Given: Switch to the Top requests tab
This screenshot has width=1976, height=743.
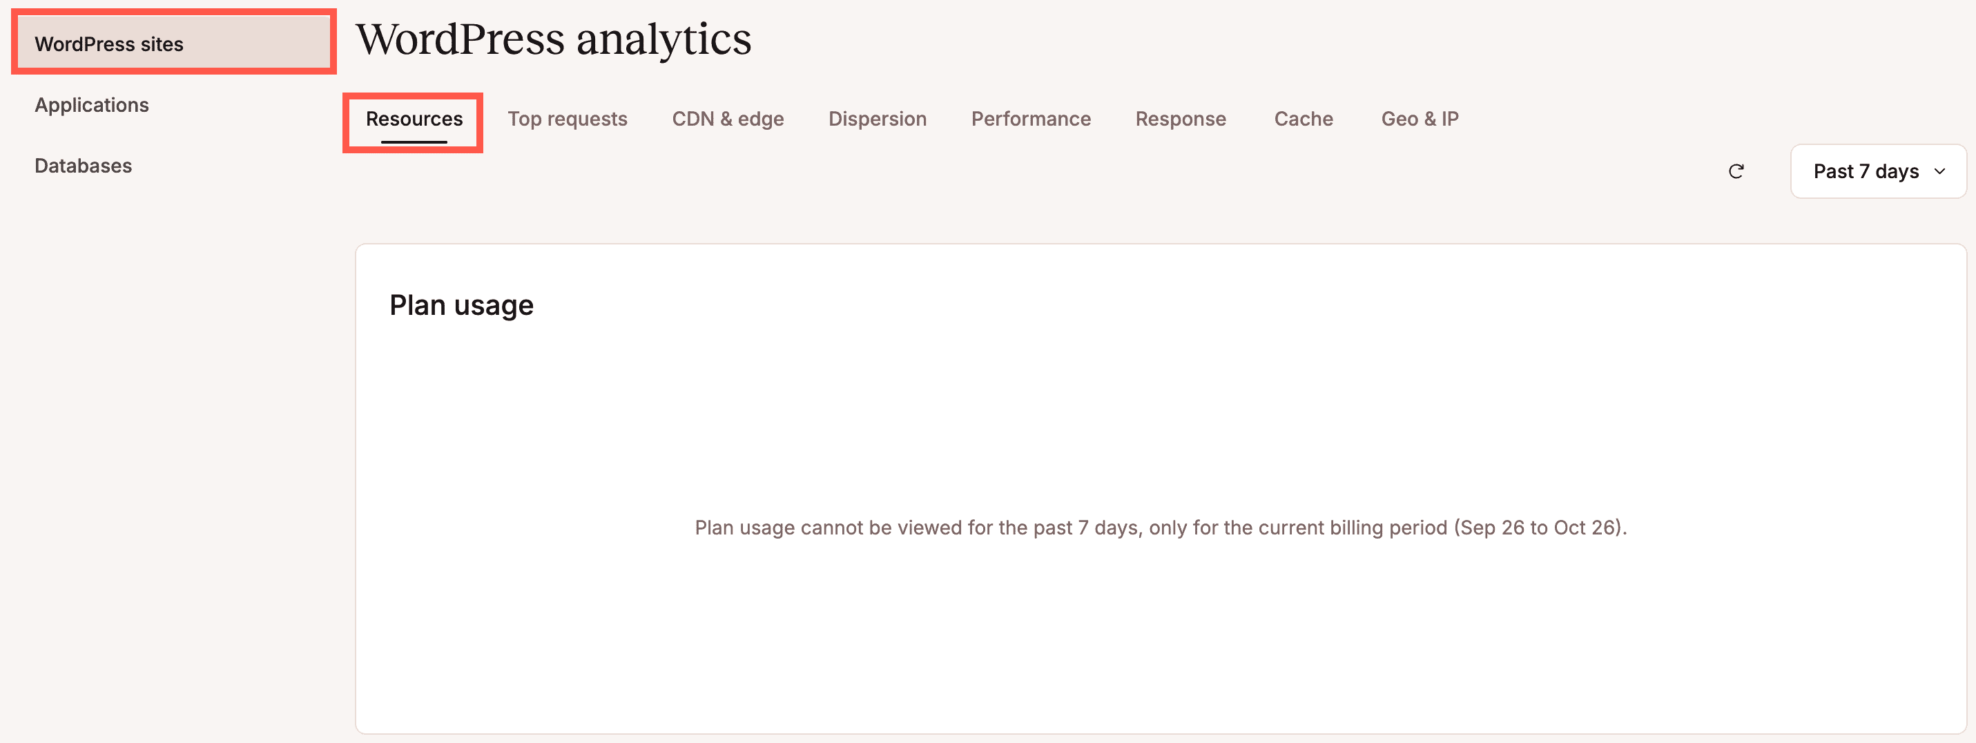Looking at the screenshot, I should 568,118.
